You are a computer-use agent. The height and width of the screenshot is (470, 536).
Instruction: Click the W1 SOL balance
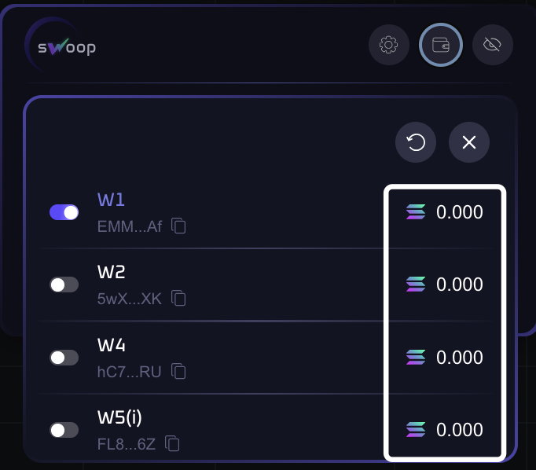pos(459,212)
